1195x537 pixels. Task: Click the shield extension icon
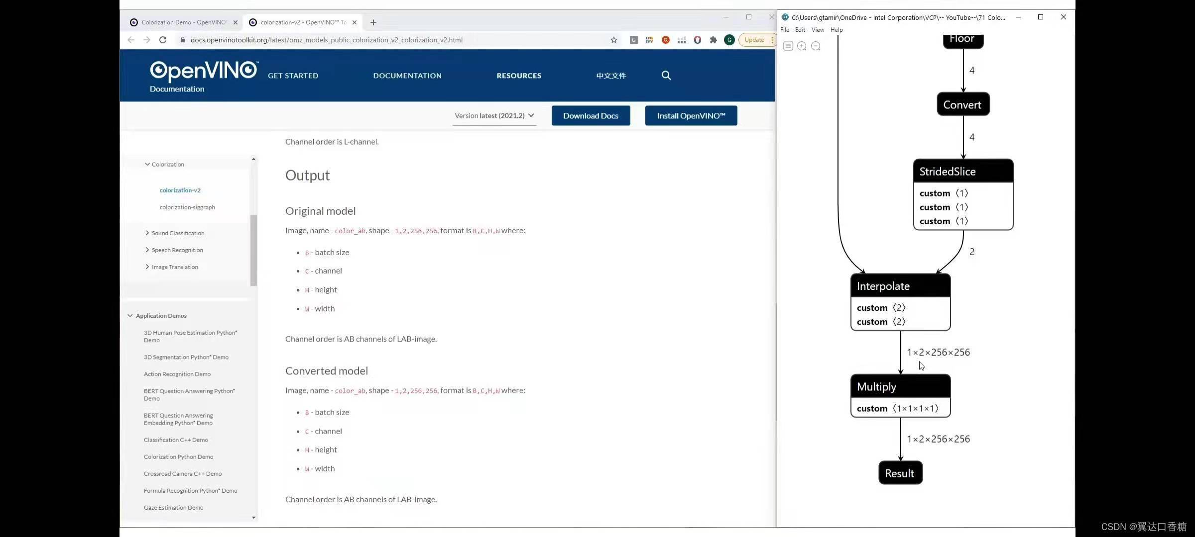[x=698, y=40]
